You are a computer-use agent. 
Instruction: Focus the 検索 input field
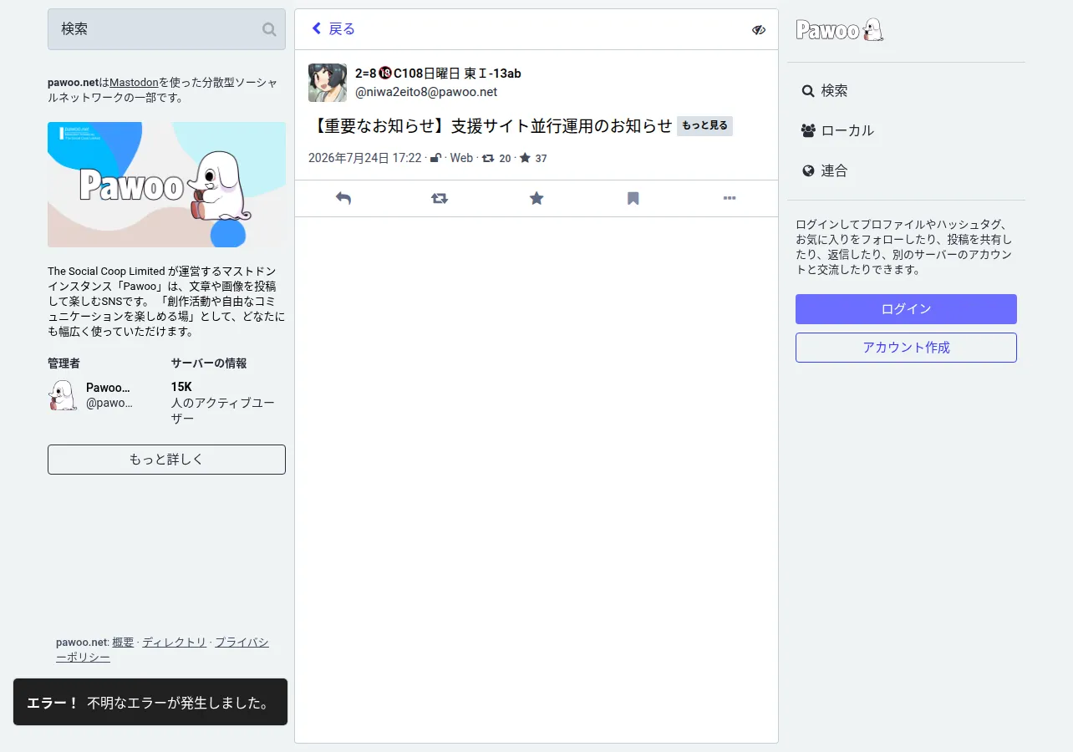pyautogui.click(x=166, y=29)
